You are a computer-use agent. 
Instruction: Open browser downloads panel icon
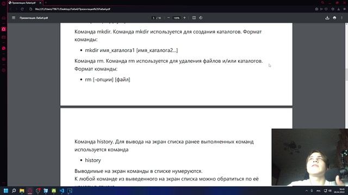pyautogui.click(x=338, y=9)
